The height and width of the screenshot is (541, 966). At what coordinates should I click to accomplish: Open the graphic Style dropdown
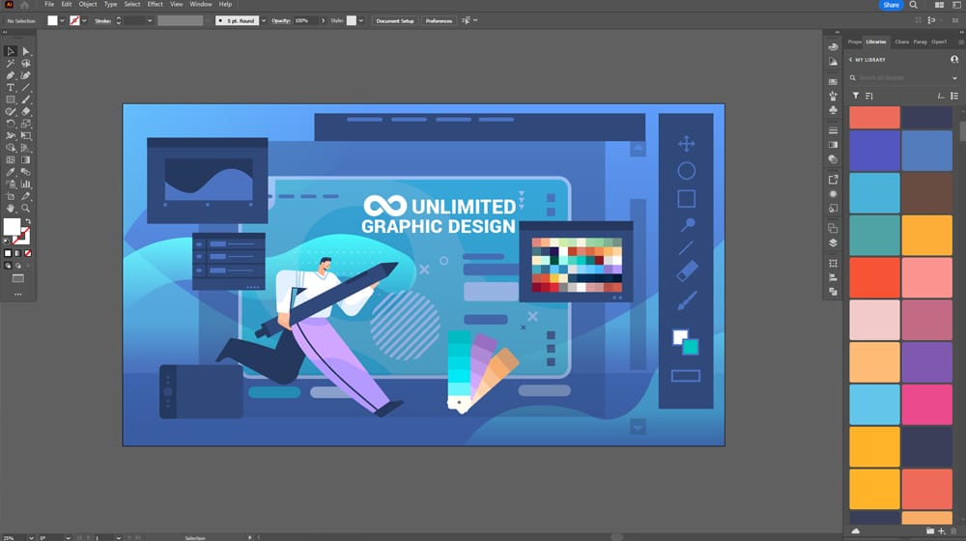361,20
